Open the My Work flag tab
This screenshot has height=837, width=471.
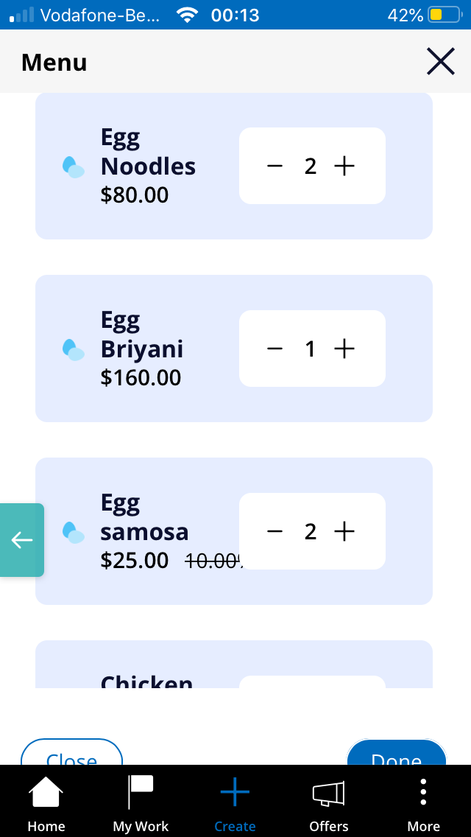pyautogui.click(x=141, y=803)
